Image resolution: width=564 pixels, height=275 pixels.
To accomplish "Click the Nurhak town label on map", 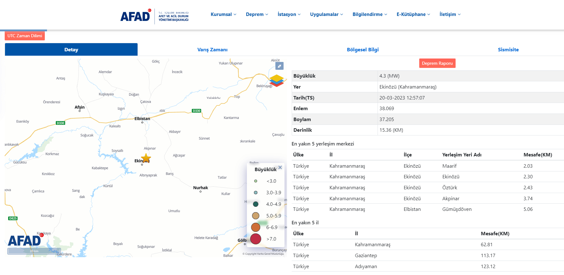I will click(x=201, y=188).
